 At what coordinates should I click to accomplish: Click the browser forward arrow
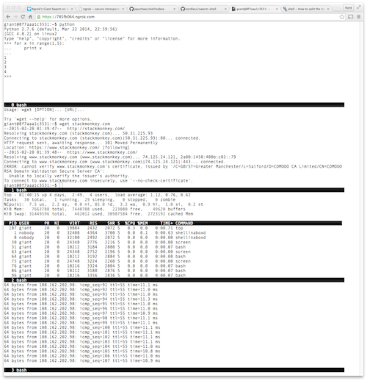coord(15,17)
